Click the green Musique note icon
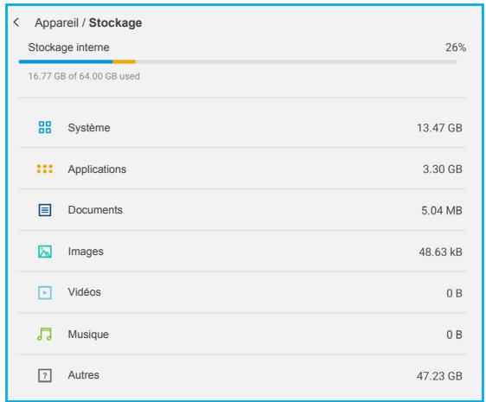 pos(45,334)
